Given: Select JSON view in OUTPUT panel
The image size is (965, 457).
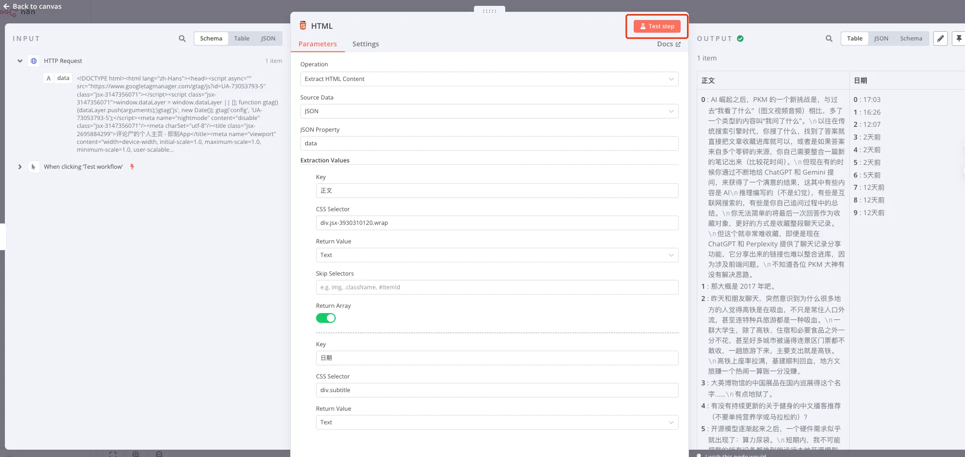Looking at the screenshot, I should pyautogui.click(x=881, y=39).
